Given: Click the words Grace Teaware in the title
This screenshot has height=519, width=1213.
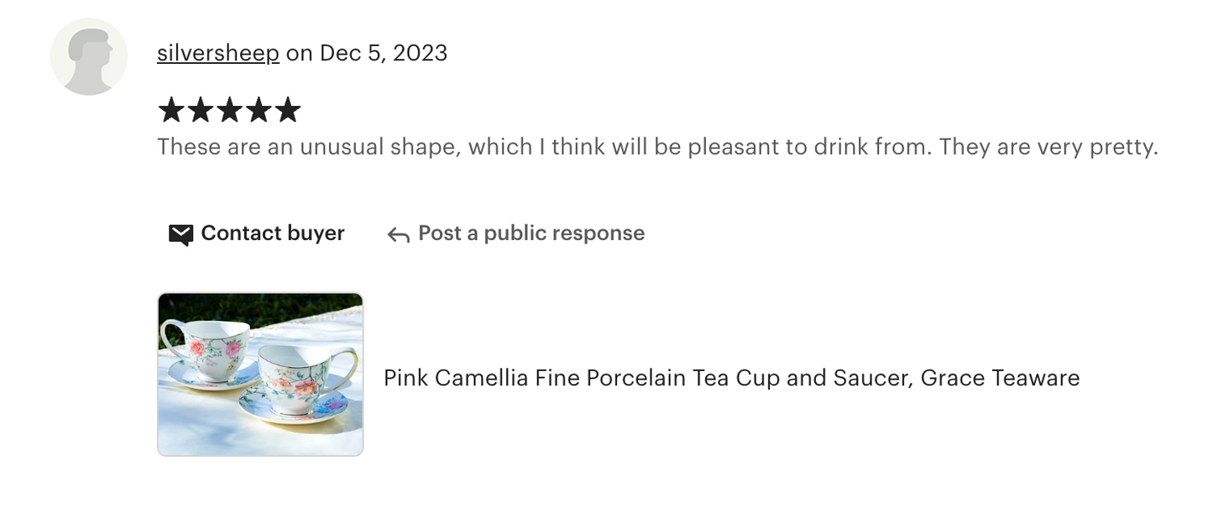Looking at the screenshot, I should (999, 378).
